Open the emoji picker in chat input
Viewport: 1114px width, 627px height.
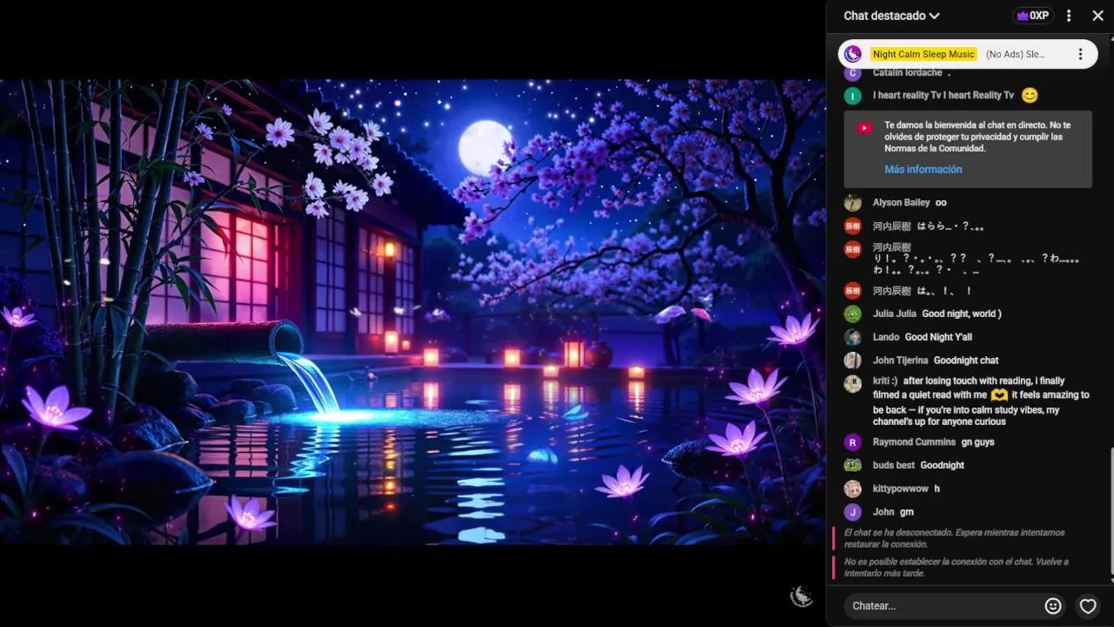click(x=1053, y=606)
